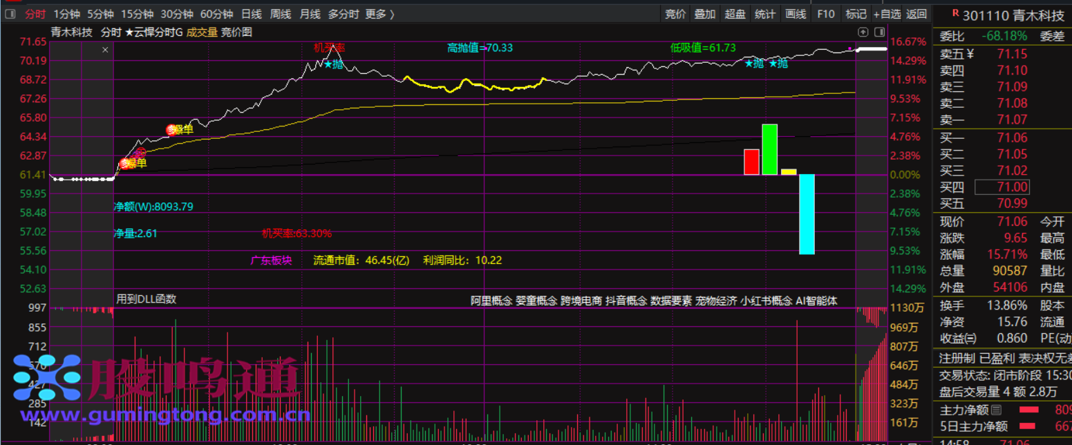Open the 多分时 multi-day view
The image size is (1072, 445).
(x=344, y=14)
